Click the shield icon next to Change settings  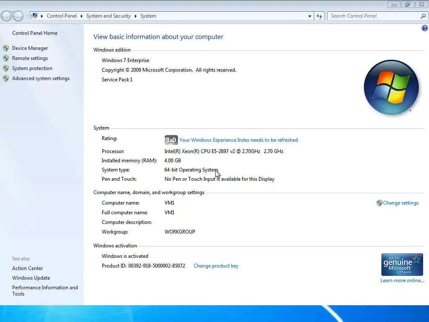point(379,203)
